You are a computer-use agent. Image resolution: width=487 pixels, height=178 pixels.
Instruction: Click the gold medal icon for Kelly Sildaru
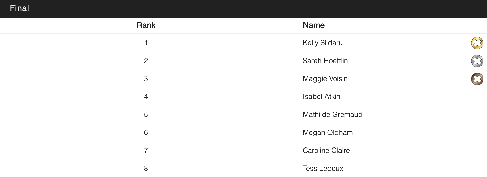pos(477,43)
